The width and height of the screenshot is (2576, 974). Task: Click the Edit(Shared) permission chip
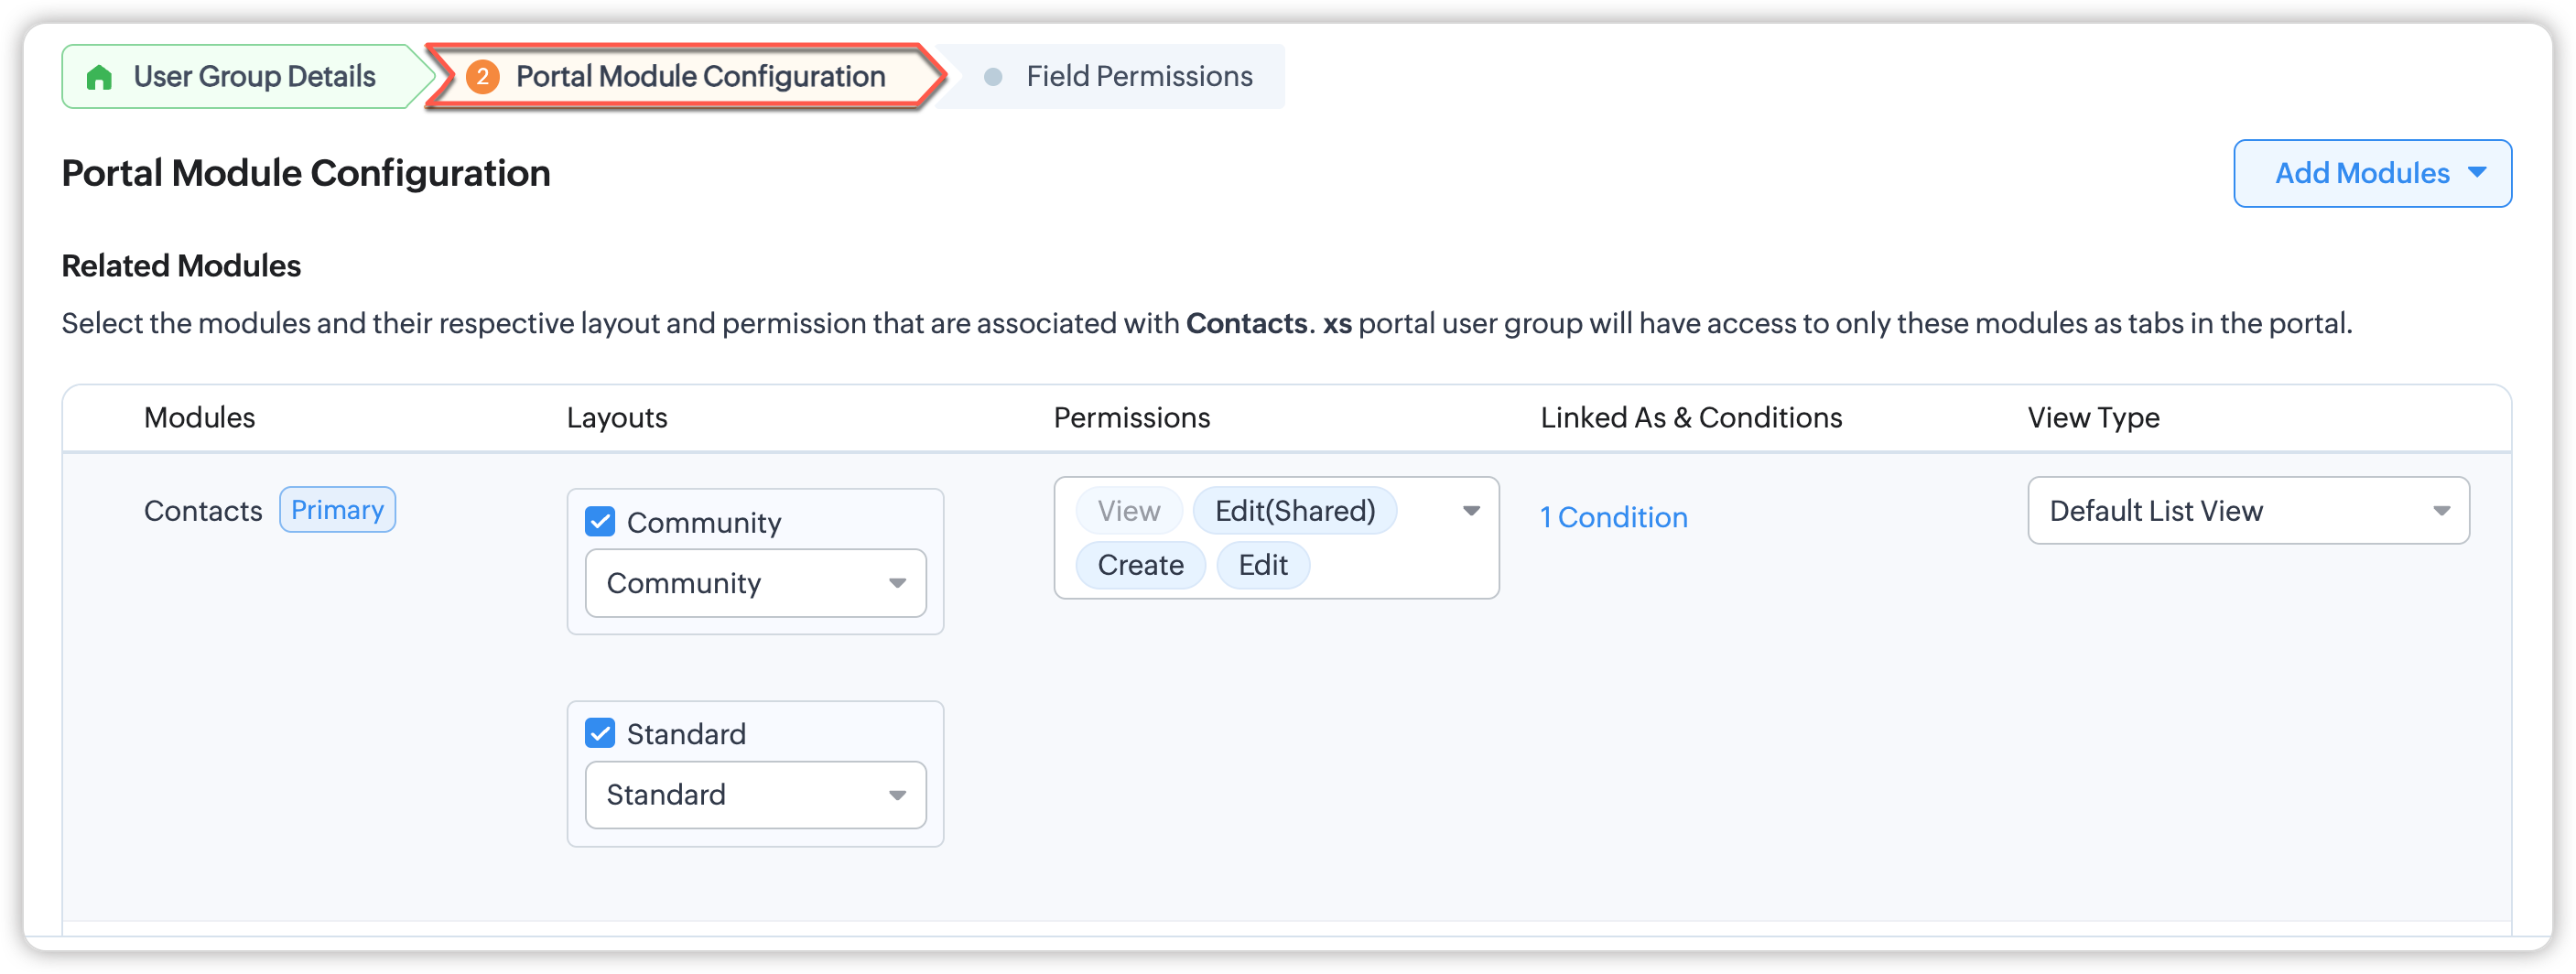[1294, 511]
